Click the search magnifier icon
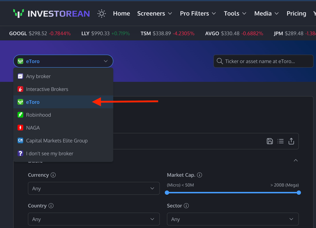 tap(220, 61)
